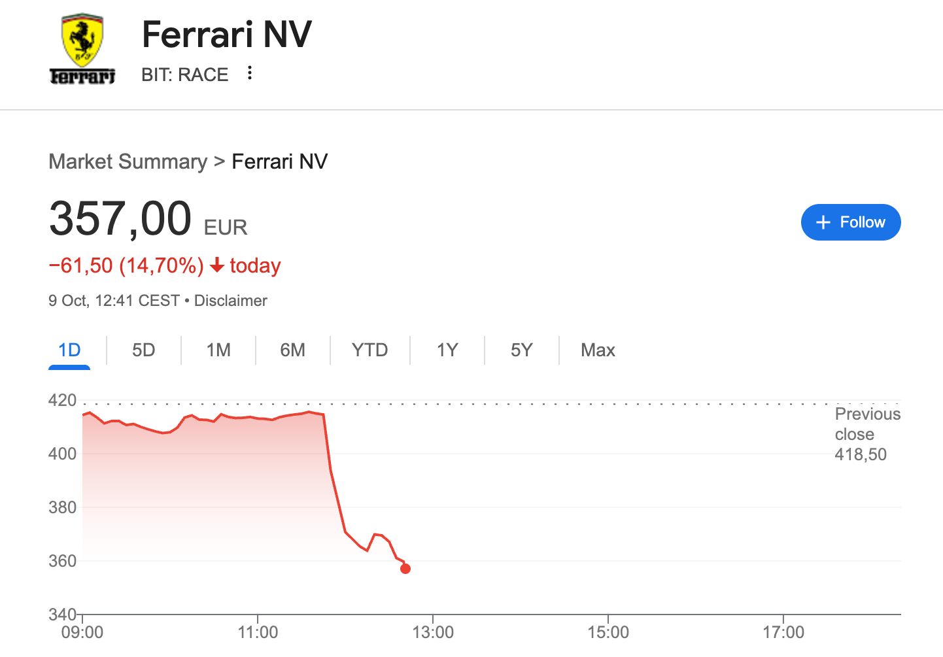Click the red current price dot on chart

[x=405, y=569]
